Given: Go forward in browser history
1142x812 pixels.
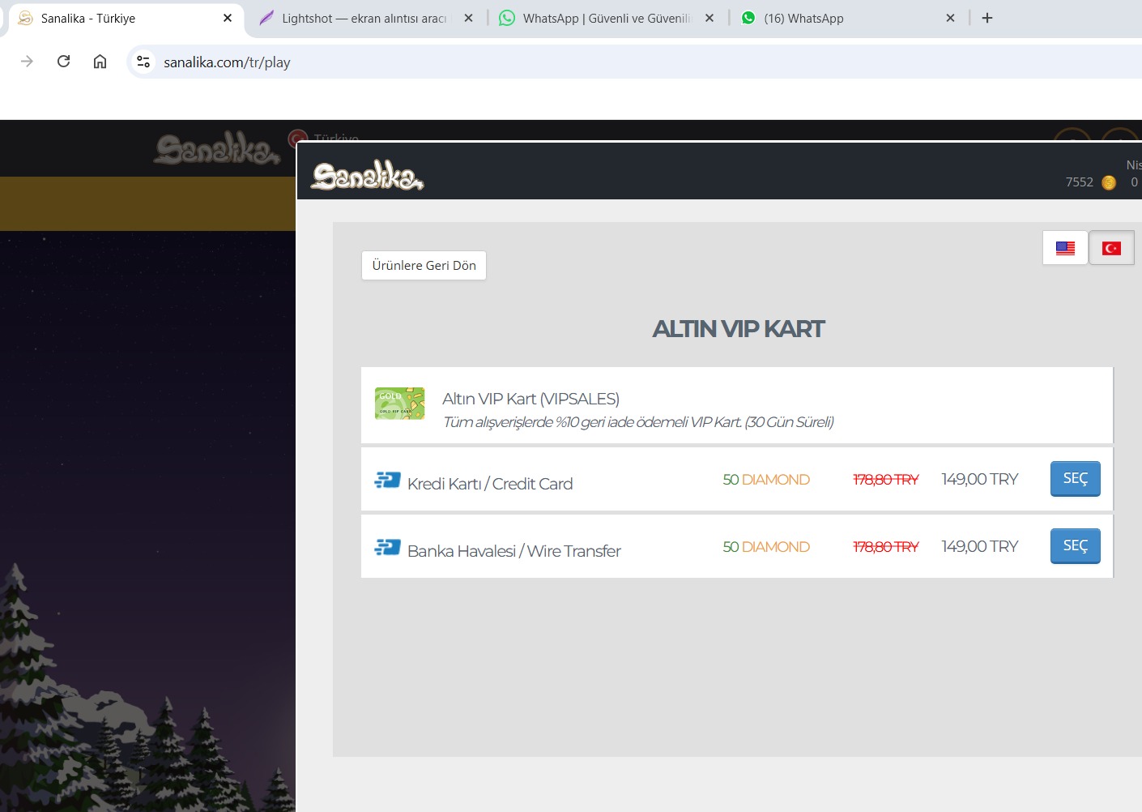Looking at the screenshot, I should 27,62.
